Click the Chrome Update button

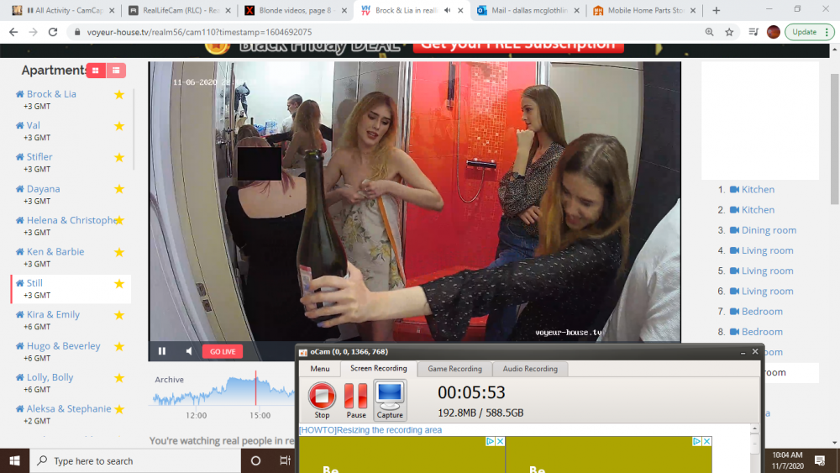pos(804,32)
